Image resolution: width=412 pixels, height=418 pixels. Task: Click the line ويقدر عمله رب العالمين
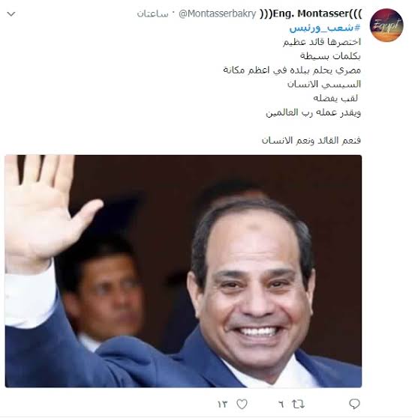tap(313, 112)
